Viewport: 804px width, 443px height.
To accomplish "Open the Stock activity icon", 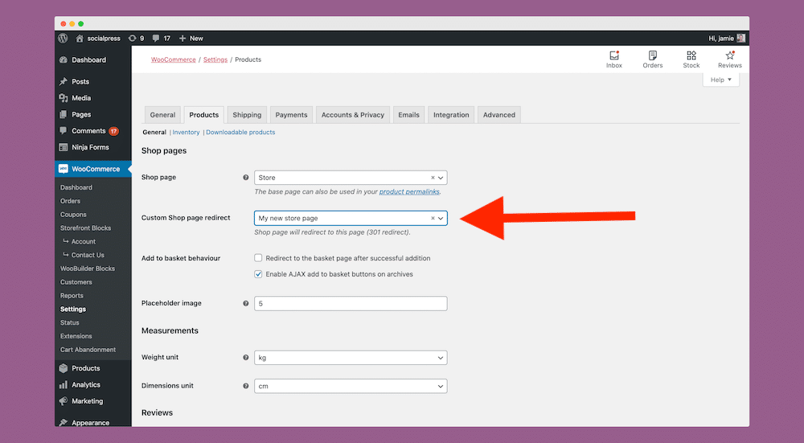I will point(691,55).
